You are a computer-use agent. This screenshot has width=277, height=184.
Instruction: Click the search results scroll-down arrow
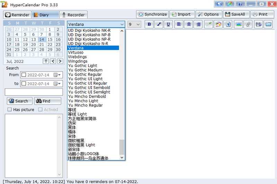click(59, 174)
